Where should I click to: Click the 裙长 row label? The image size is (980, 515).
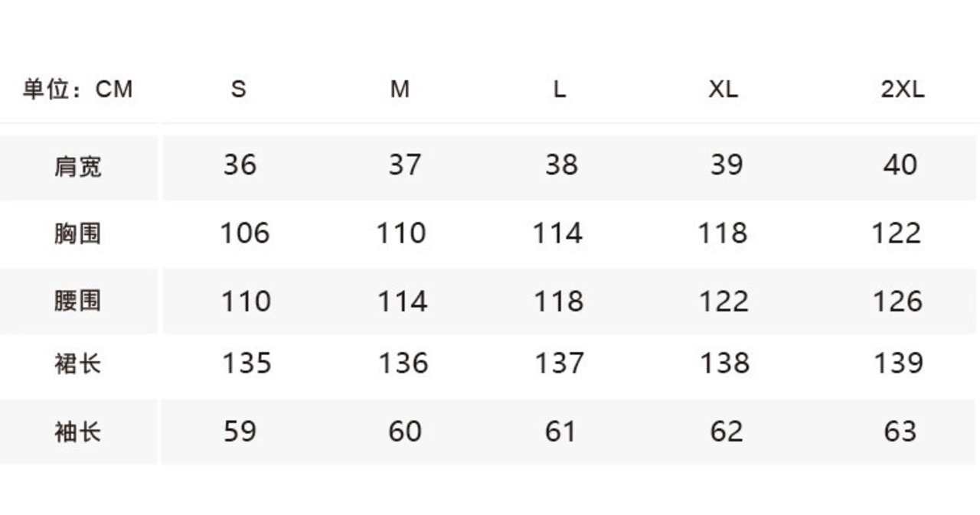77,363
